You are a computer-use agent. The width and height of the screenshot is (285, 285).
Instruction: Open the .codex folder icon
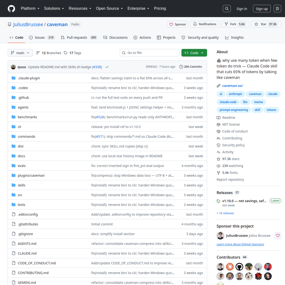pyautogui.click(x=13, y=88)
